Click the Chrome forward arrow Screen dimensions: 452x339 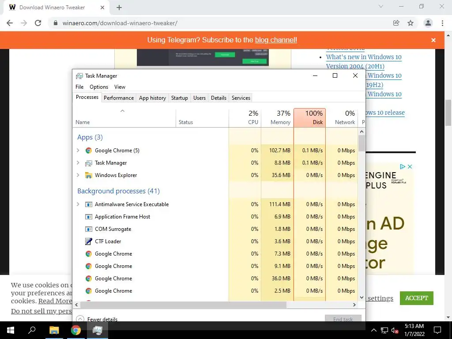click(x=24, y=23)
